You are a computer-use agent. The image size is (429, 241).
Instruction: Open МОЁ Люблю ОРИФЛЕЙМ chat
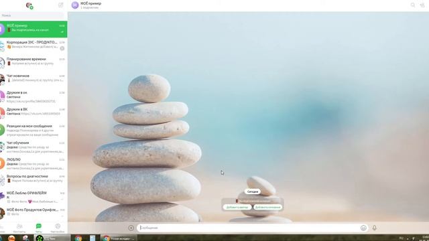[34, 197]
